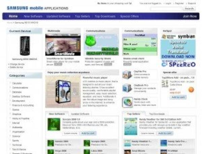
Task: Open the Communications category link
Action: coord(20,88)
